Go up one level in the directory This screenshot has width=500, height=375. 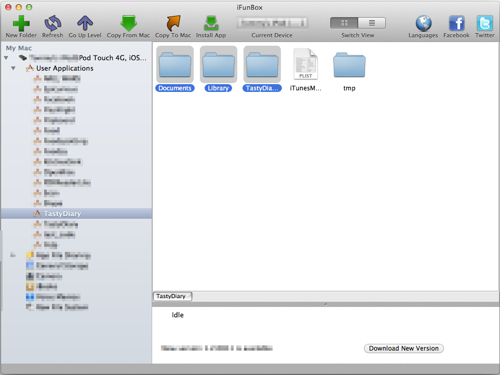click(85, 24)
